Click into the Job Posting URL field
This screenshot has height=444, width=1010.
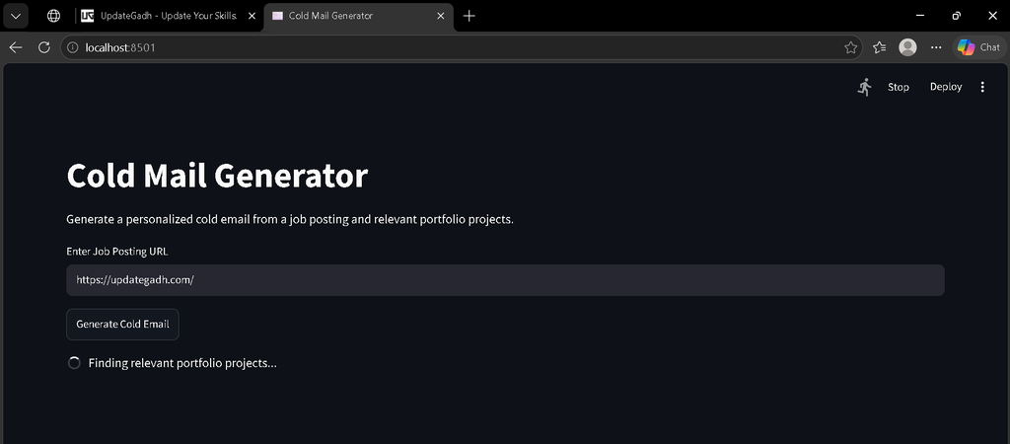coord(505,280)
